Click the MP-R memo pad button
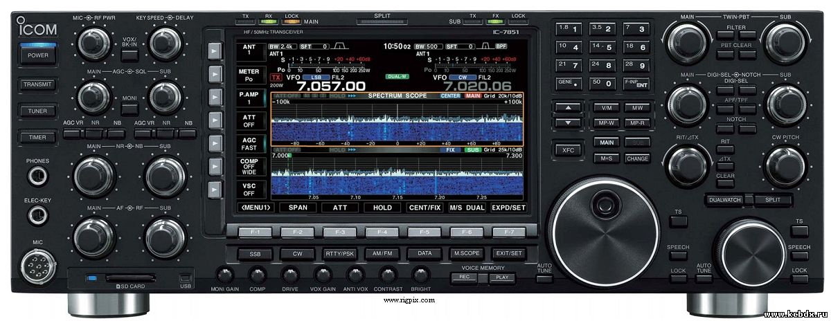 (x=637, y=123)
